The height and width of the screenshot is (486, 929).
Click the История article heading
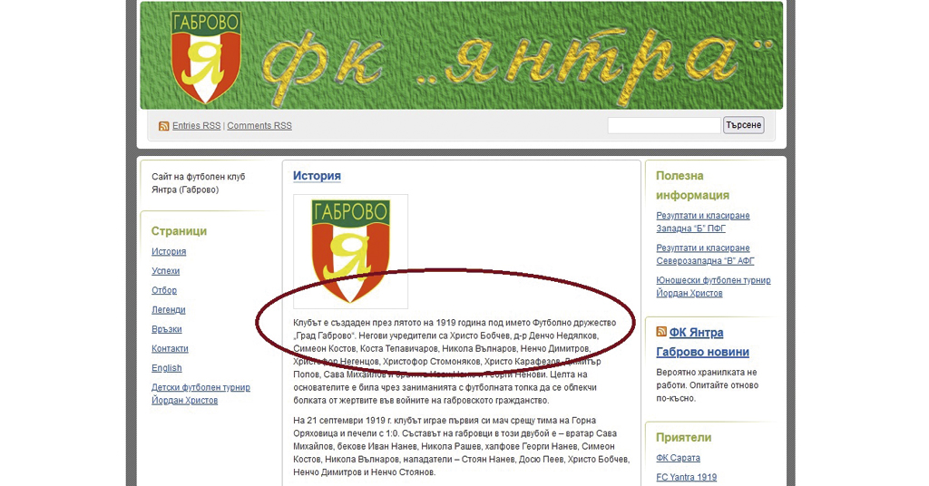[317, 176]
